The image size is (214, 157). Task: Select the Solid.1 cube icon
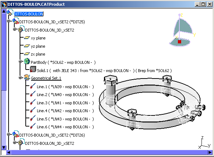(33, 69)
